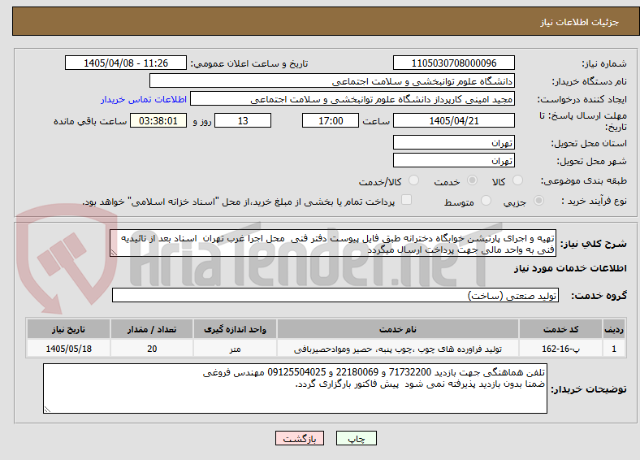
Task: Click the شماره نیاز field 1105030708000096
Action: (453, 63)
